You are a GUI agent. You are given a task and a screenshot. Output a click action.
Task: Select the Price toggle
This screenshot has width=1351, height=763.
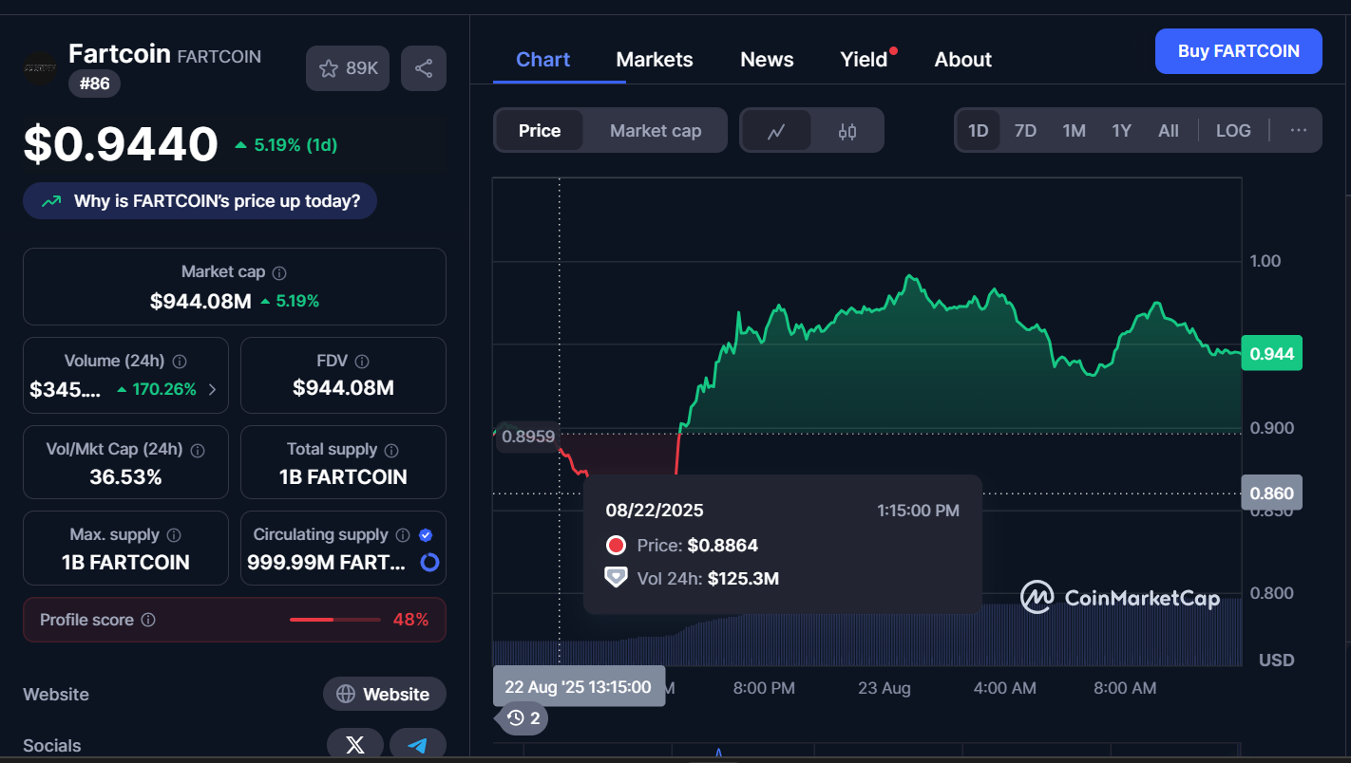pyautogui.click(x=540, y=131)
